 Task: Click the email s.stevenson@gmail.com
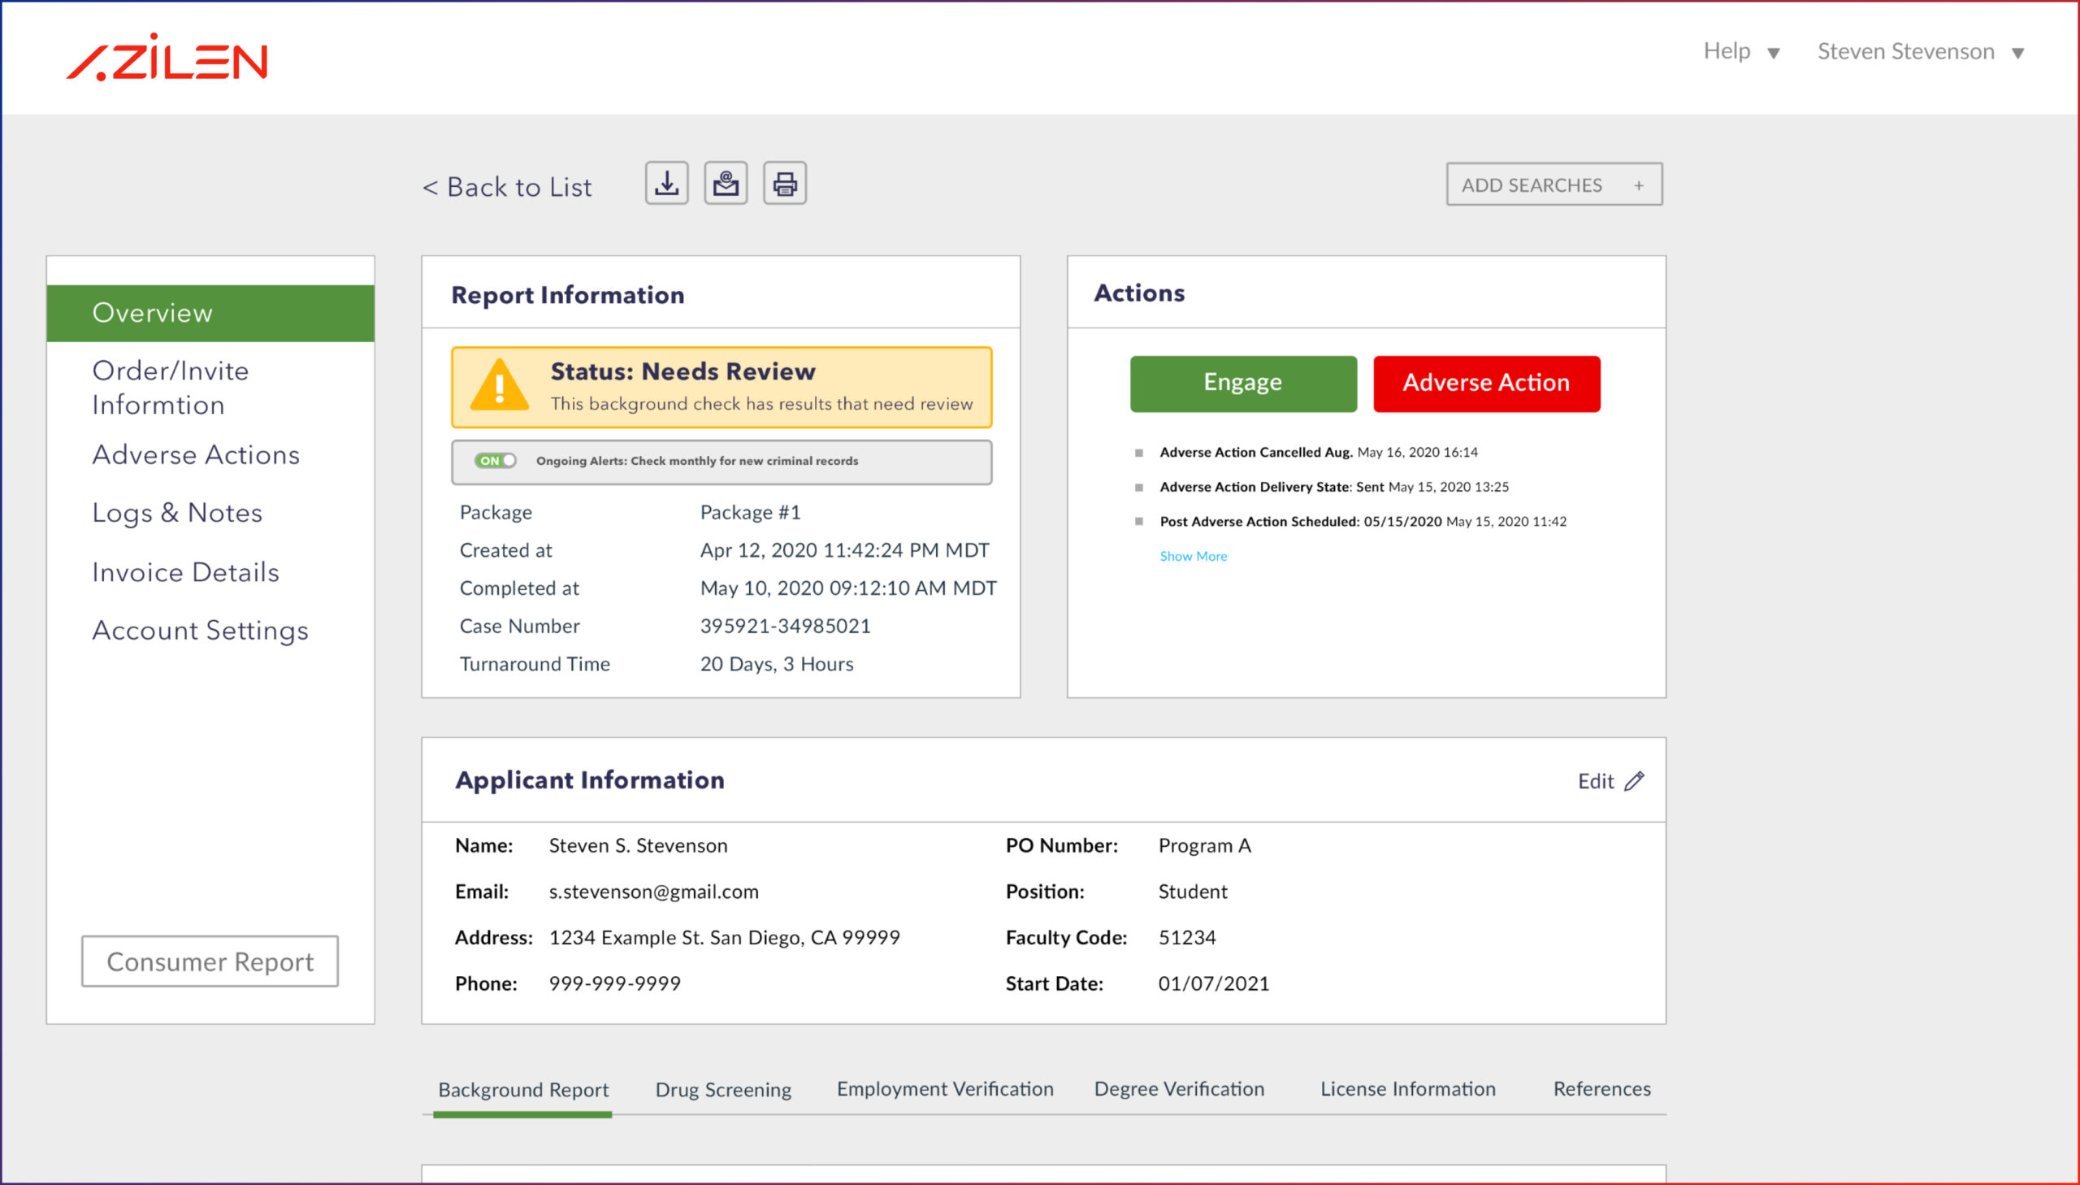point(654,892)
